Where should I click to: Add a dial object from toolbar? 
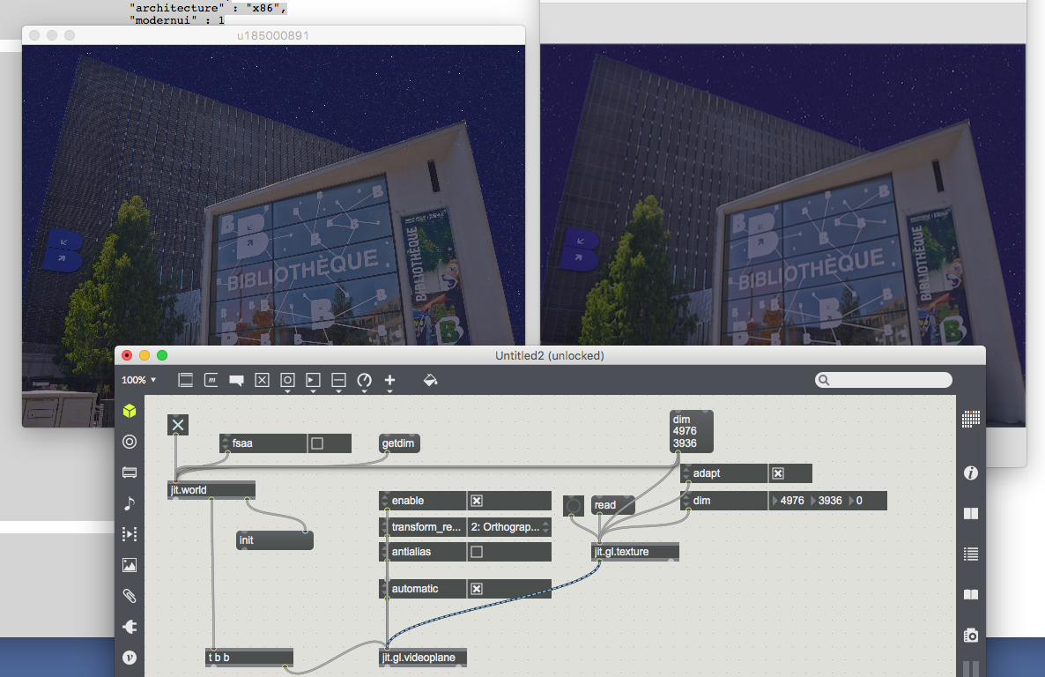click(364, 380)
